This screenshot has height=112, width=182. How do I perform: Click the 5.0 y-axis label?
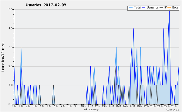coord(10,9)
